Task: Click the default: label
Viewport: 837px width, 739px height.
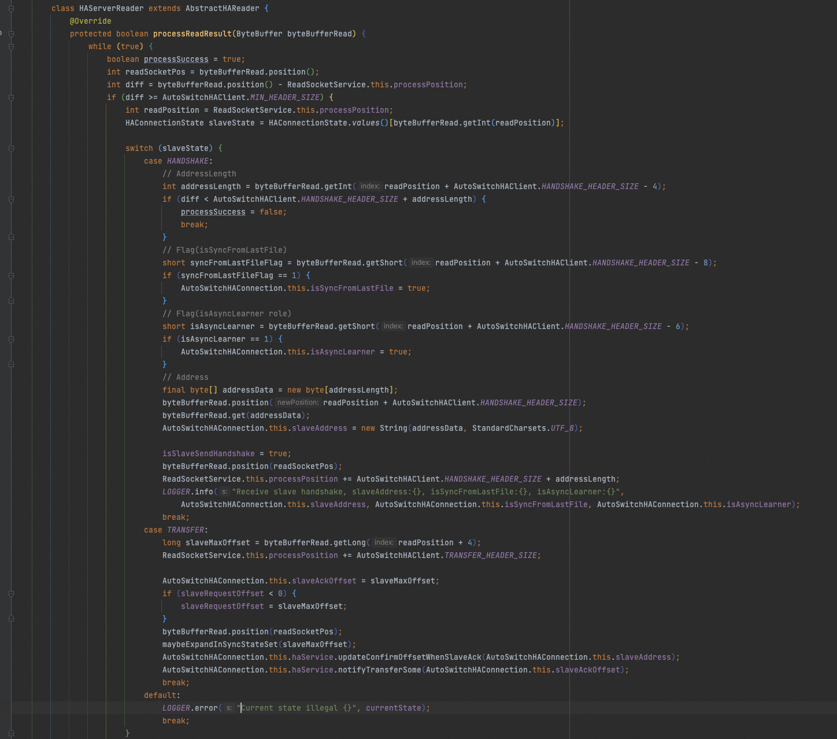Action: tap(162, 696)
